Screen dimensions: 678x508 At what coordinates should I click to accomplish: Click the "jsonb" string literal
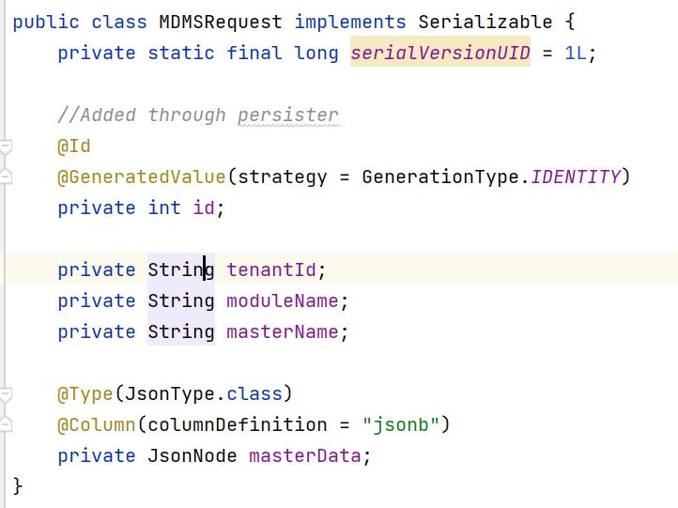point(401,424)
